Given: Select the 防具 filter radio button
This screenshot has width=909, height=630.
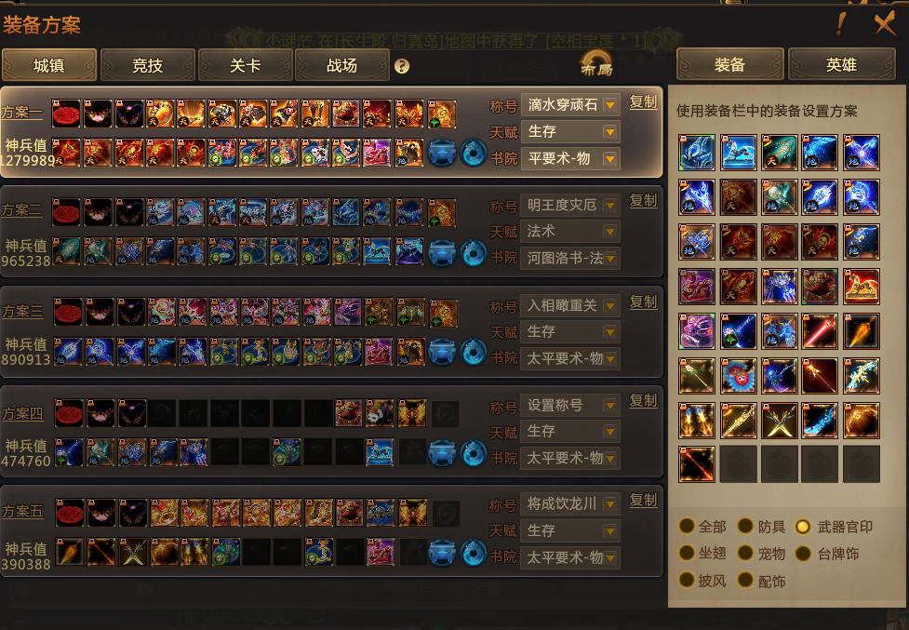Looking at the screenshot, I should tap(745, 526).
